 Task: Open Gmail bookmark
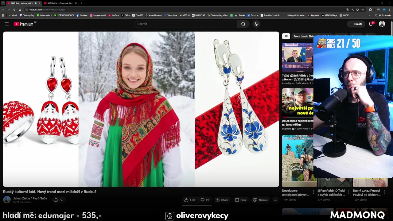tap(13, 15)
